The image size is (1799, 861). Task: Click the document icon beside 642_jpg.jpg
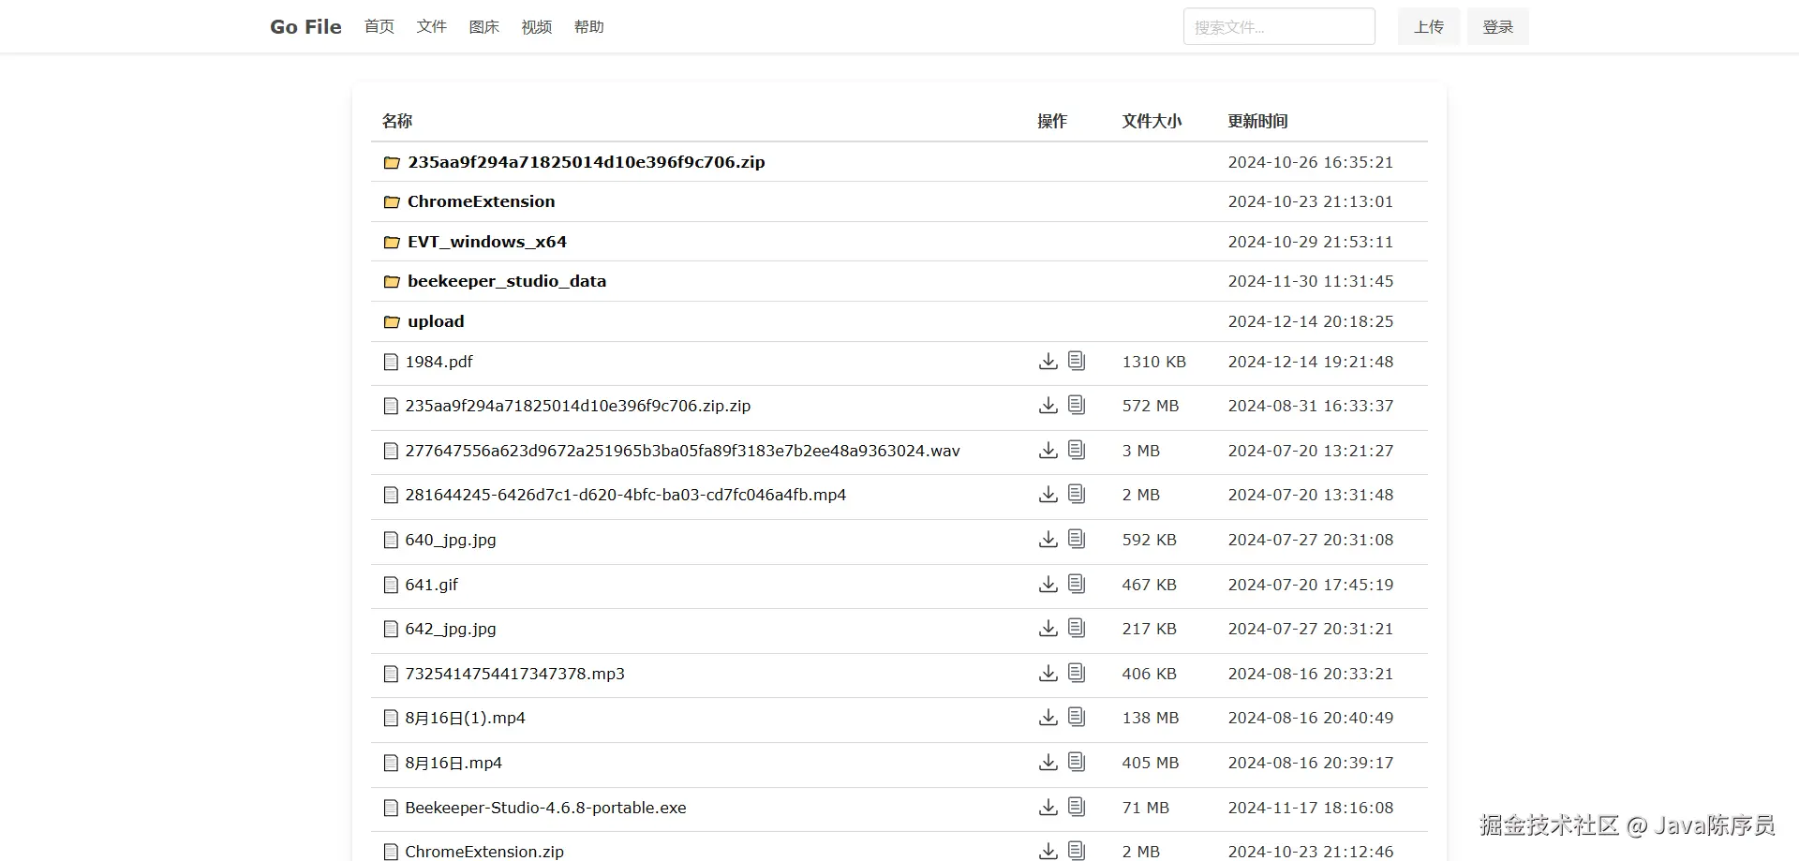[x=1077, y=628]
